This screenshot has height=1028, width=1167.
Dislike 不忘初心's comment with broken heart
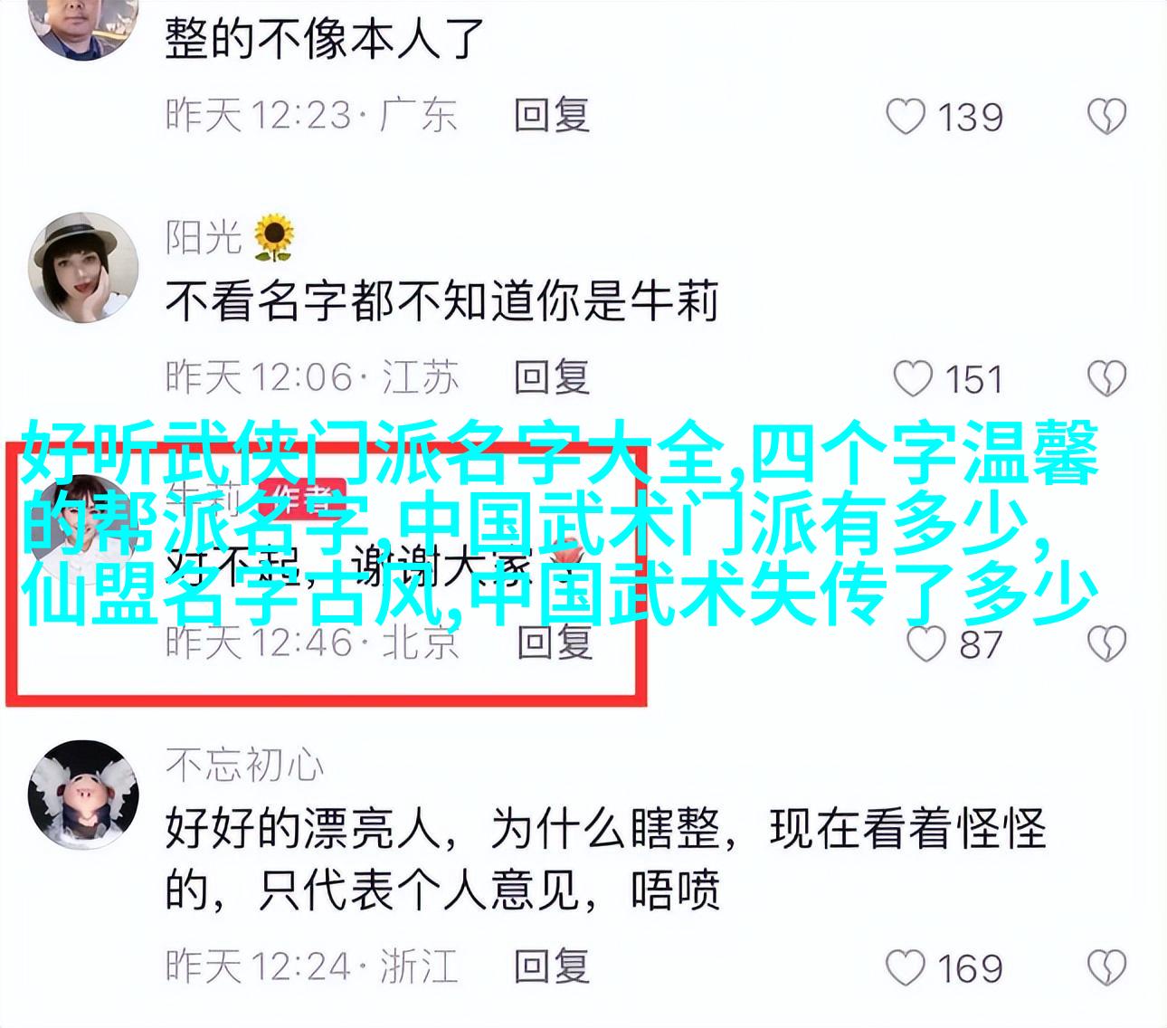click(x=1106, y=968)
